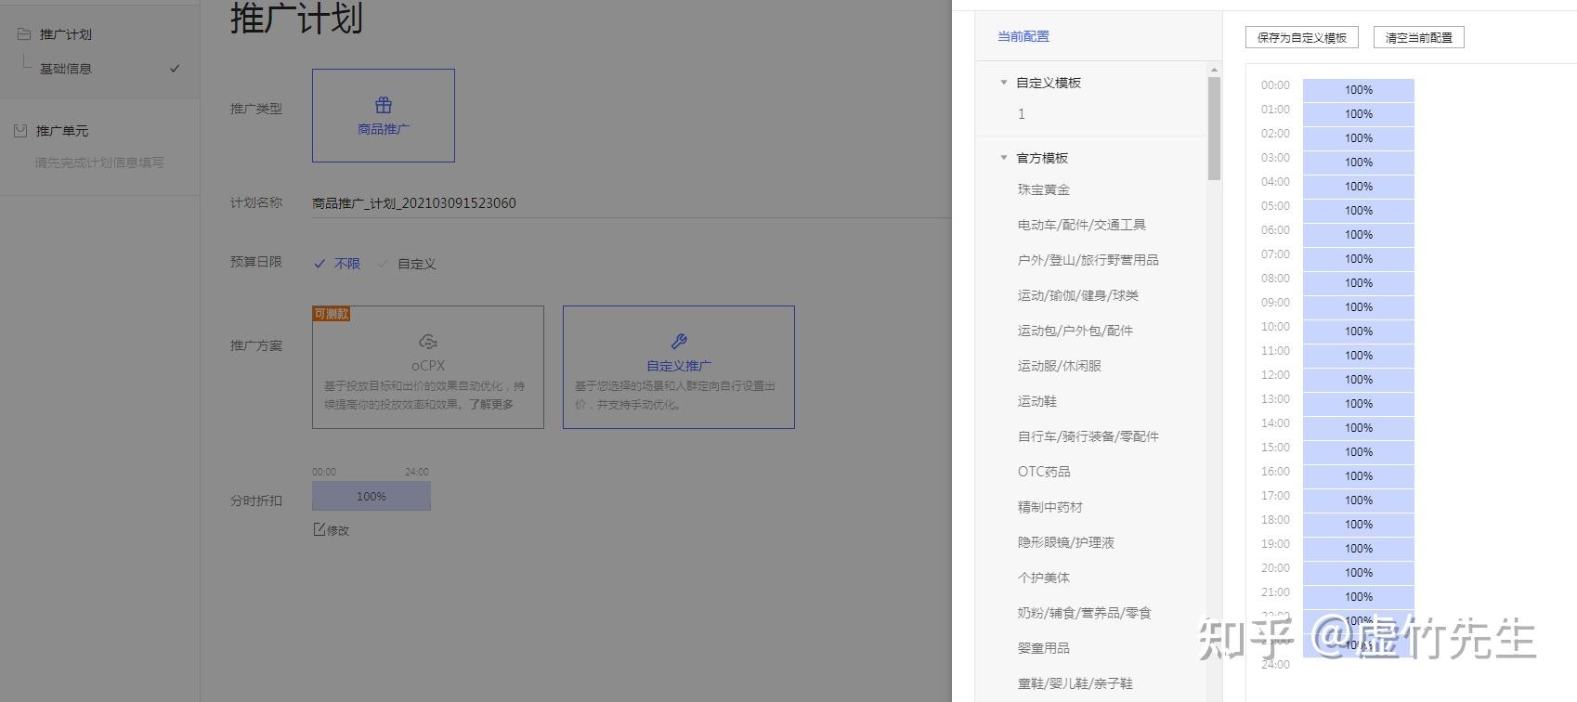Select the 商品推广 promotion type card
Viewport: 1577px width, 702px height.
(384, 115)
